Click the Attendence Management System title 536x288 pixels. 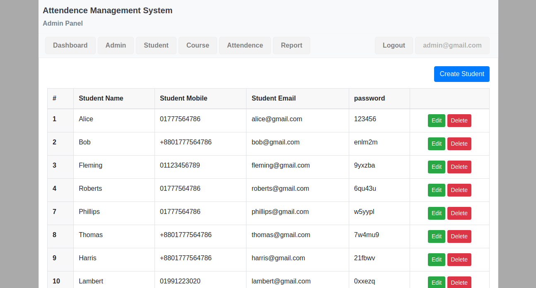[108, 11]
